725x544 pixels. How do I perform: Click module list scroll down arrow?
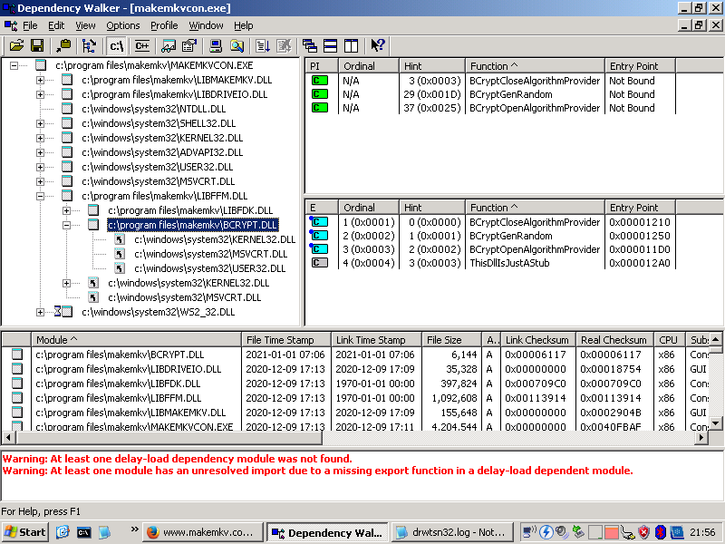tap(715, 423)
